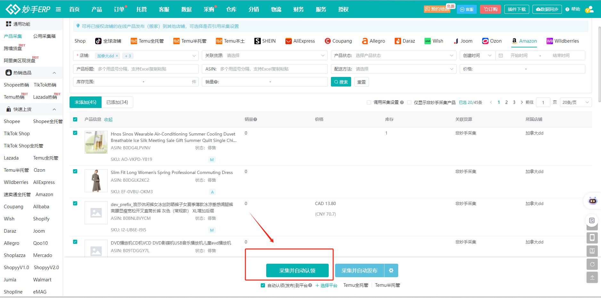Click the mobile phone icon in right sidebar

point(592,237)
